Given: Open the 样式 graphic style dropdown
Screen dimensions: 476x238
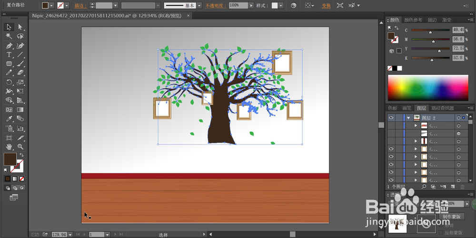Looking at the screenshot, I should tap(281, 5).
